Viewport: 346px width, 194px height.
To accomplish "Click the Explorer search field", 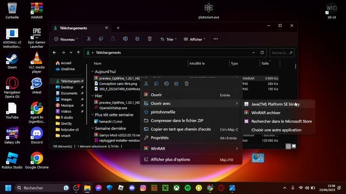I will tap(282, 53).
